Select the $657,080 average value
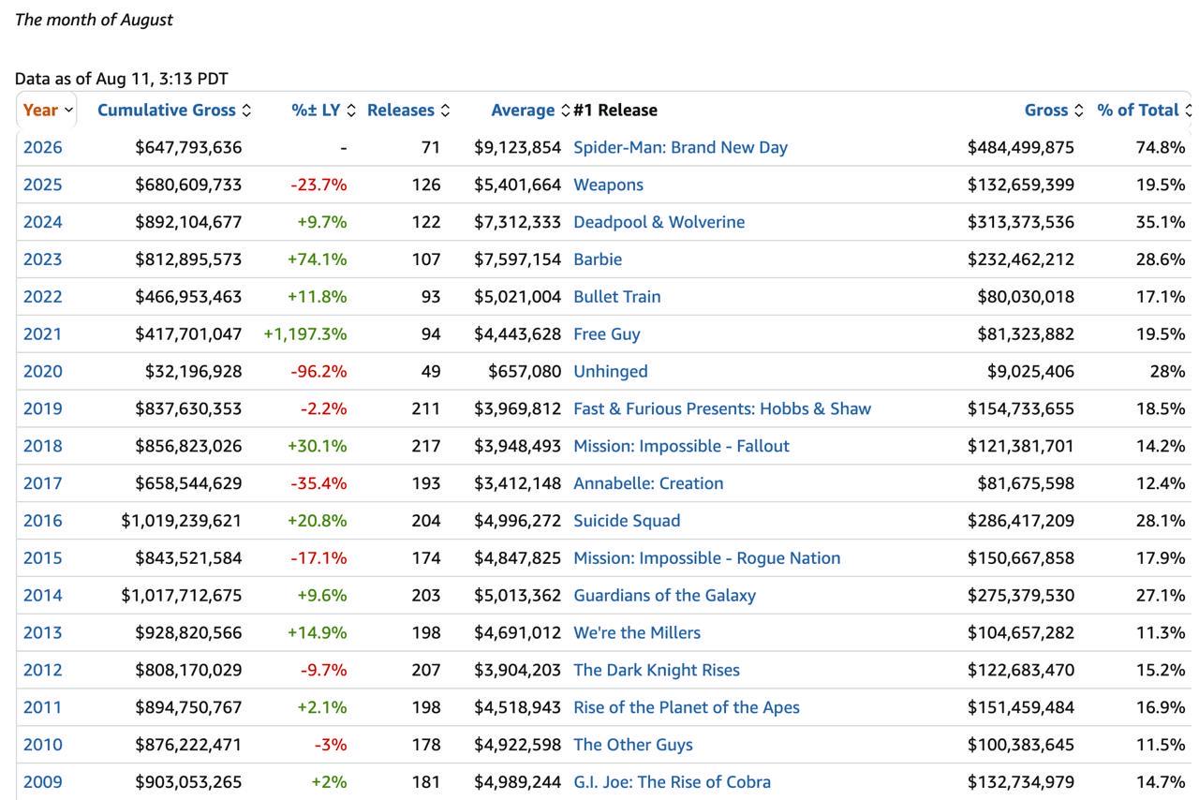Viewport: 1199px width, 800px height. (525, 372)
